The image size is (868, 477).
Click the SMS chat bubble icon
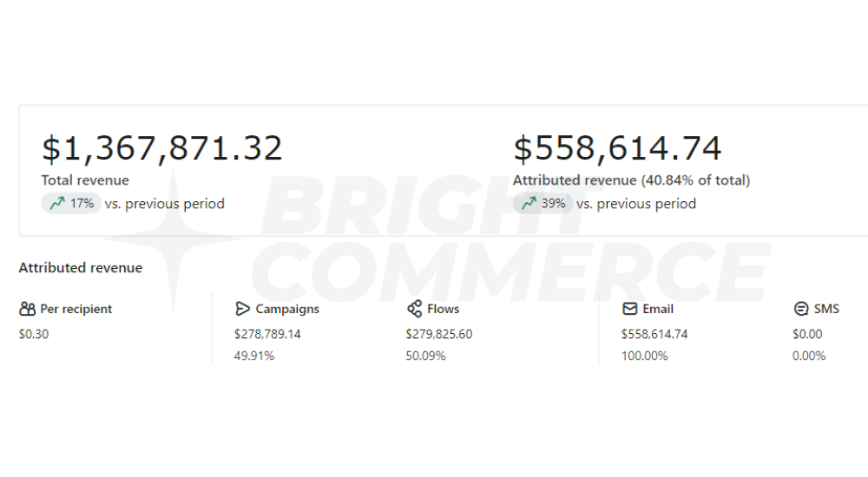tap(801, 309)
